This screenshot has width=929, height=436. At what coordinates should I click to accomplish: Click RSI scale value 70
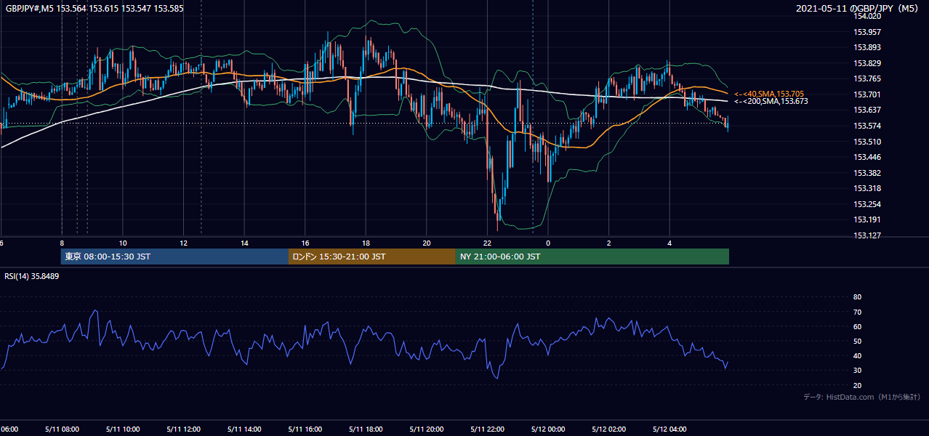tap(857, 312)
